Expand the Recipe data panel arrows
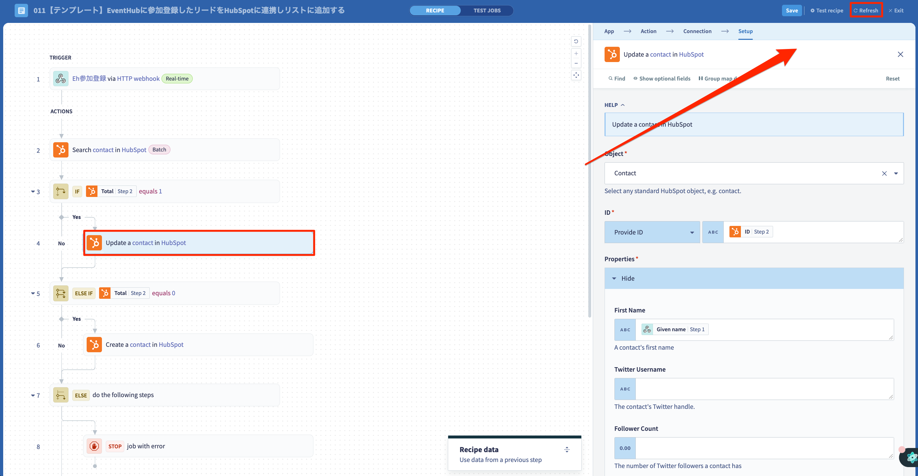918x476 pixels. (567, 450)
